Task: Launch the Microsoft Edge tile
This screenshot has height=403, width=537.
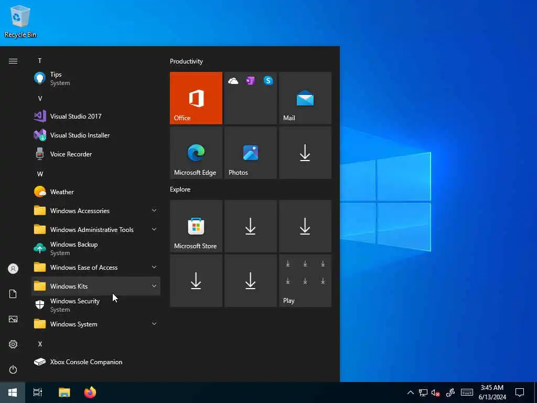Action: coord(196,153)
